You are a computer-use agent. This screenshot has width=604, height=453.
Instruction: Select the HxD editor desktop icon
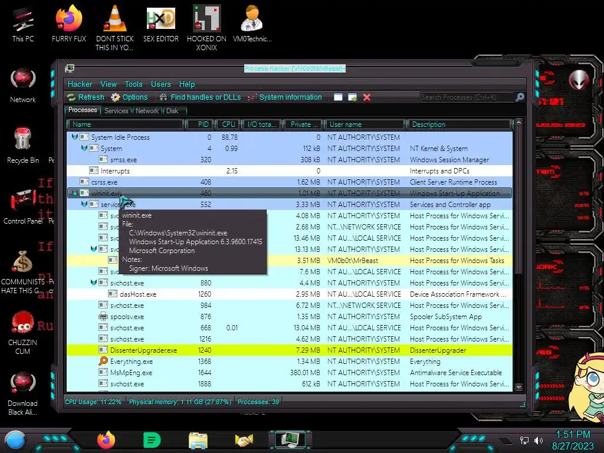[161, 24]
